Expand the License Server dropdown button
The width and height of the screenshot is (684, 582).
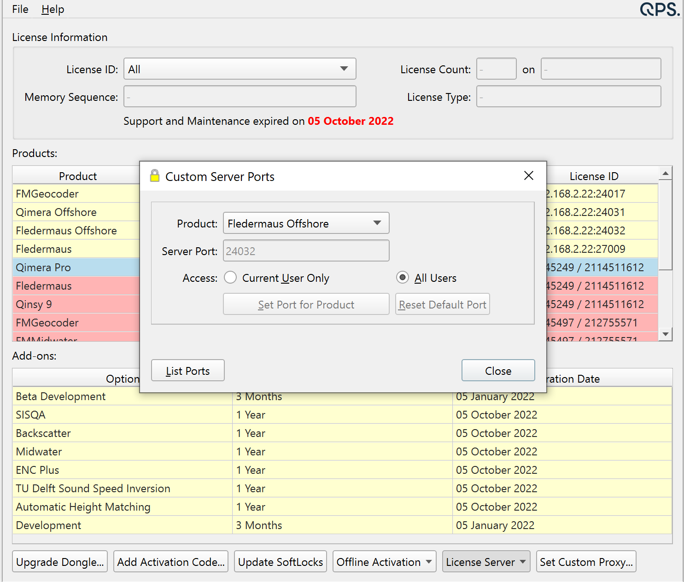pyautogui.click(x=486, y=562)
